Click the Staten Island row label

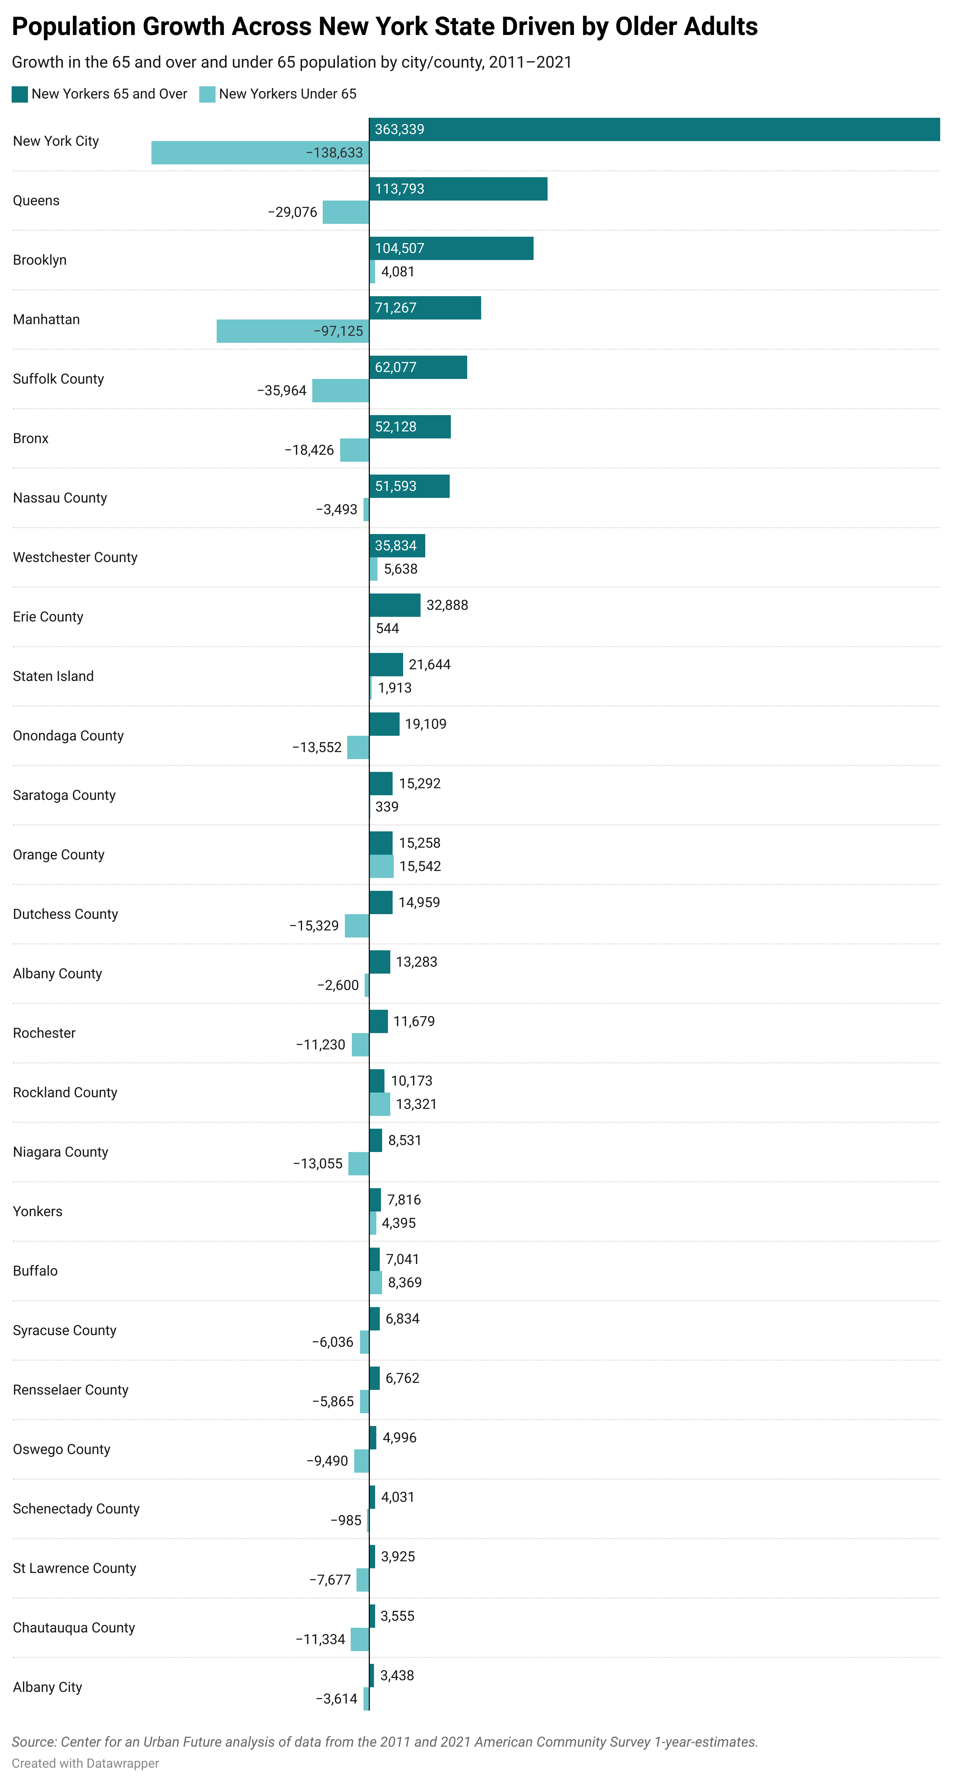tap(53, 677)
